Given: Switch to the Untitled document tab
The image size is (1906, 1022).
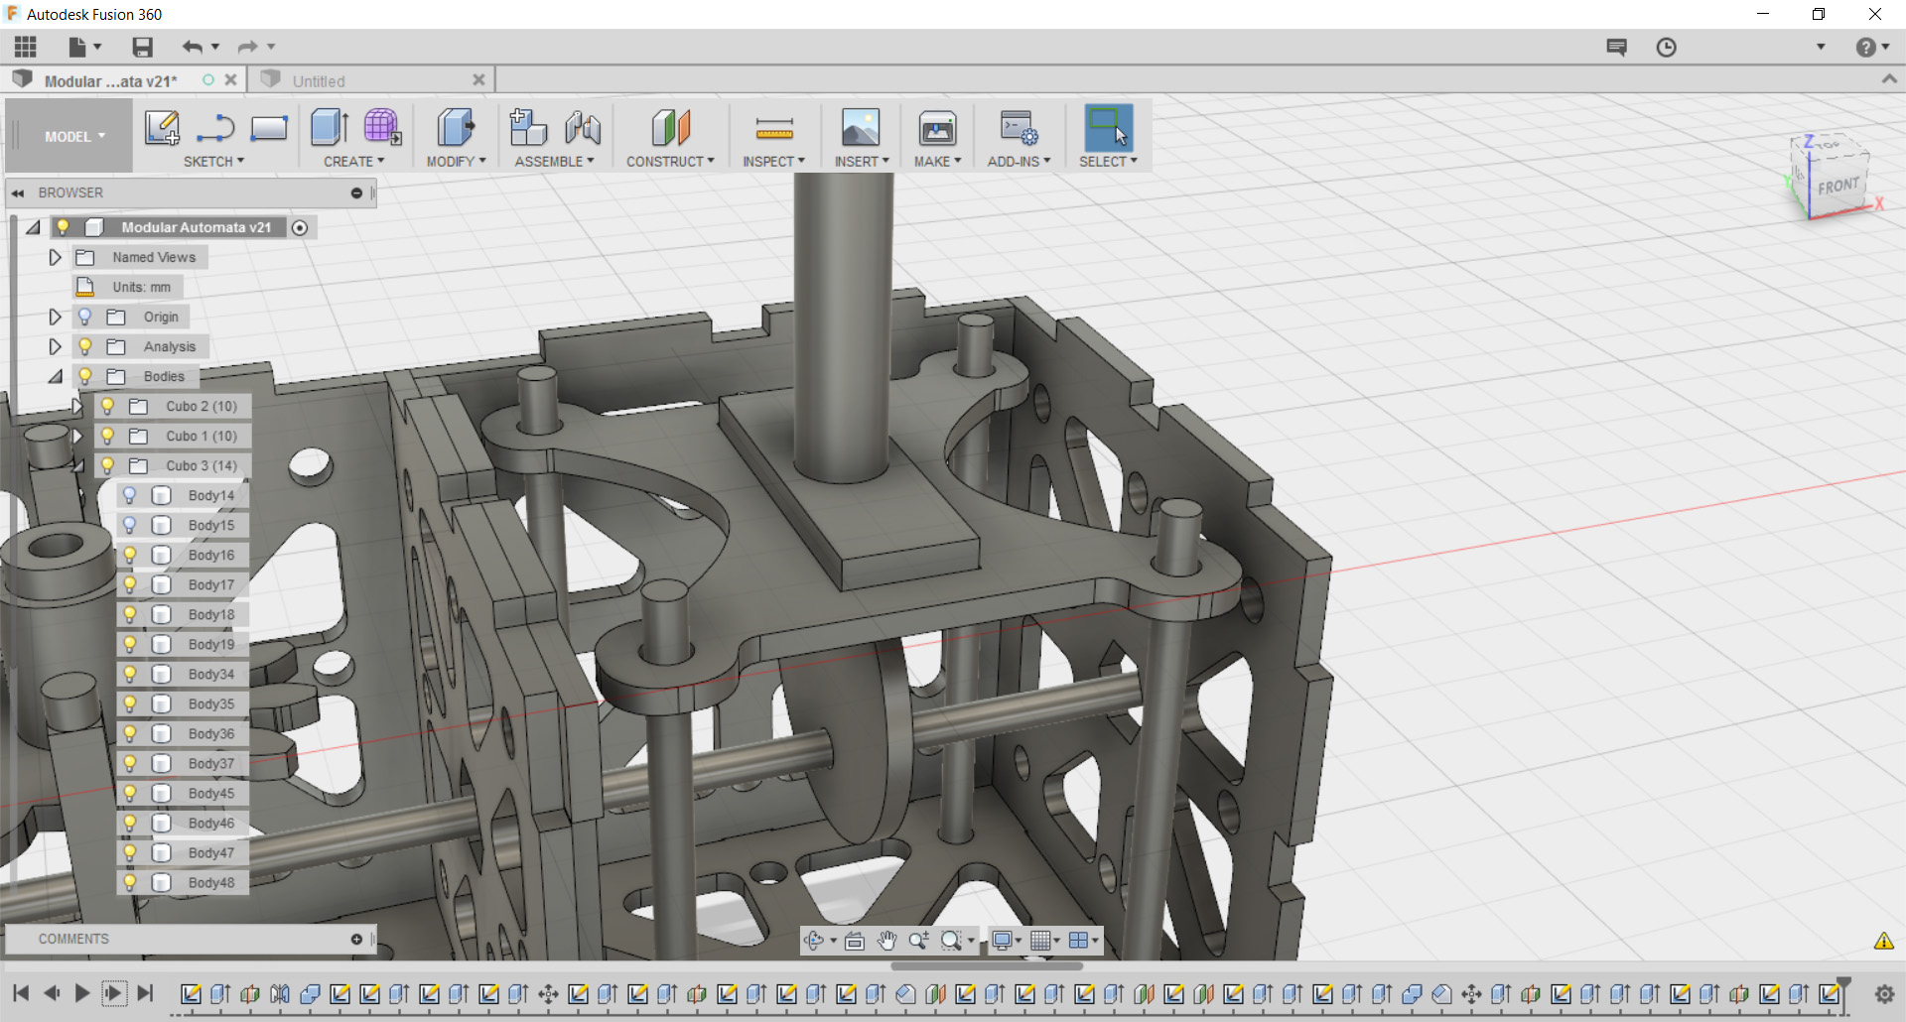Looking at the screenshot, I should (372, 80).
